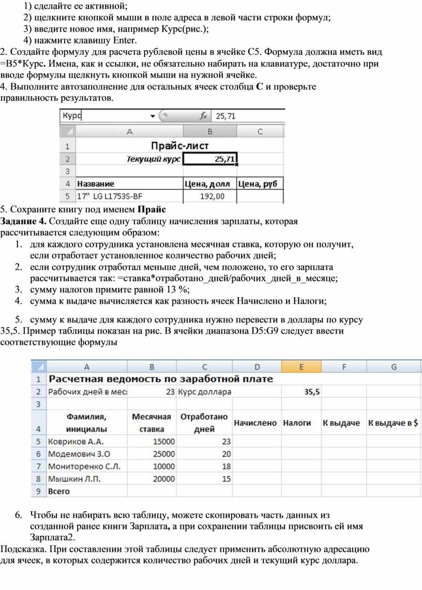Click days-worked cell 18 in Мониторенко row
The image size is (422, 590).
coord(204,466)
